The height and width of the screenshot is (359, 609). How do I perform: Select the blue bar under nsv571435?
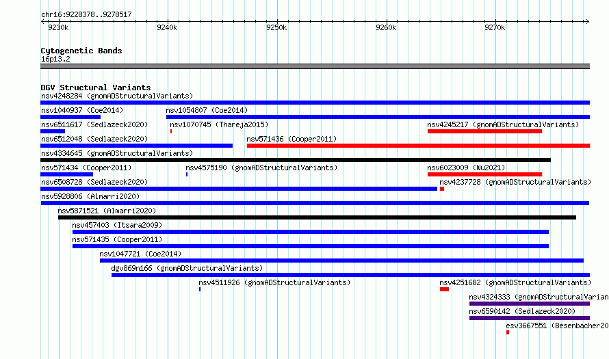[x=311, y=246]
